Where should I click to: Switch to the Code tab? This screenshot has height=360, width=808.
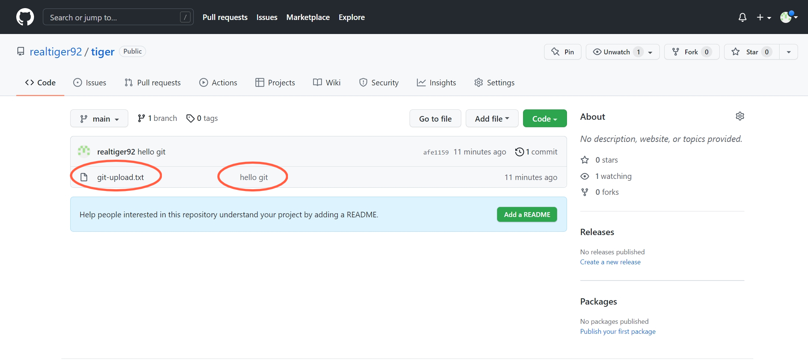tap(40, 83)
